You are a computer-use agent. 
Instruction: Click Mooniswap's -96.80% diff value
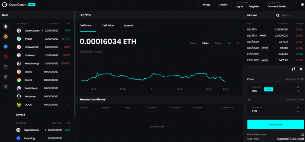pos(65,64)
